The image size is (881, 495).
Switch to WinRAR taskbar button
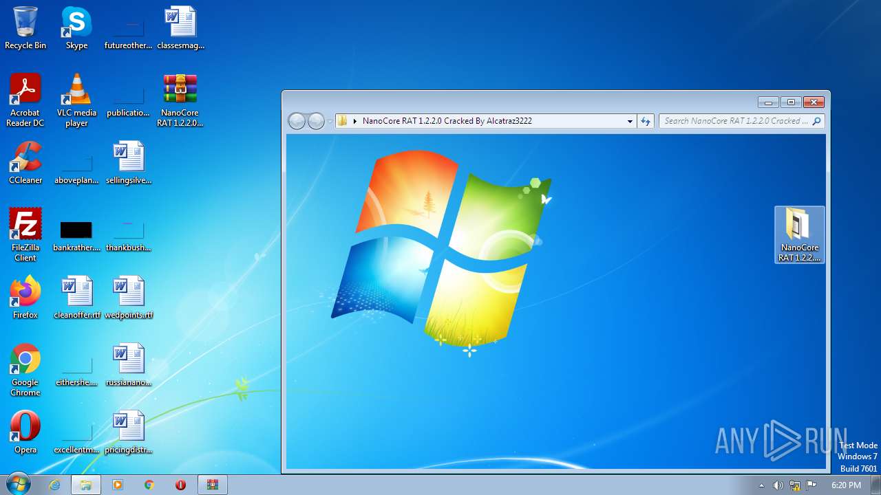[213, 485]
